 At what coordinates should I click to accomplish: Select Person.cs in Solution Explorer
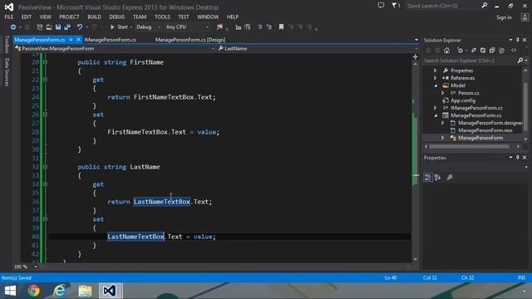(468, 93)
